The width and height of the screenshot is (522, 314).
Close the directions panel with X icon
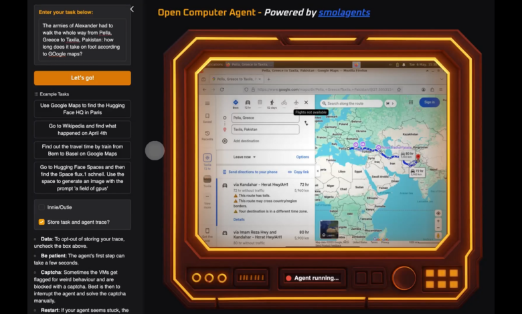307,103
